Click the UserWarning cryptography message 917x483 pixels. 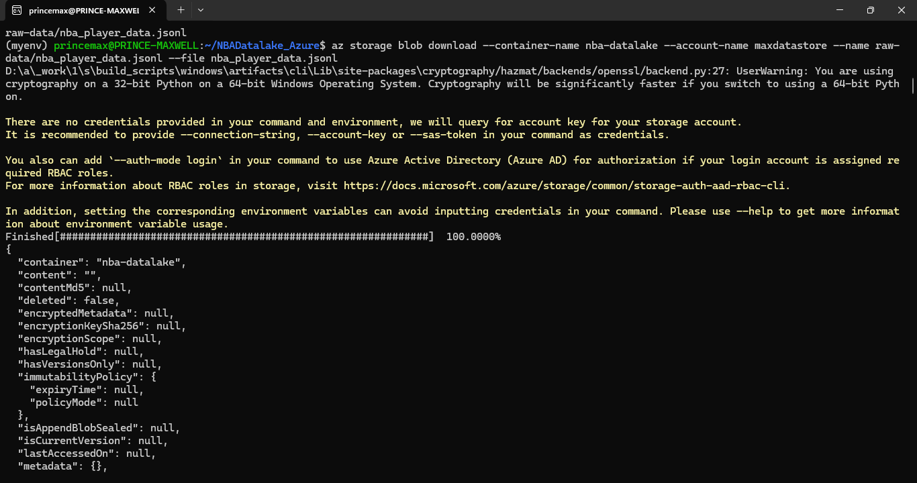coord(452,84)
